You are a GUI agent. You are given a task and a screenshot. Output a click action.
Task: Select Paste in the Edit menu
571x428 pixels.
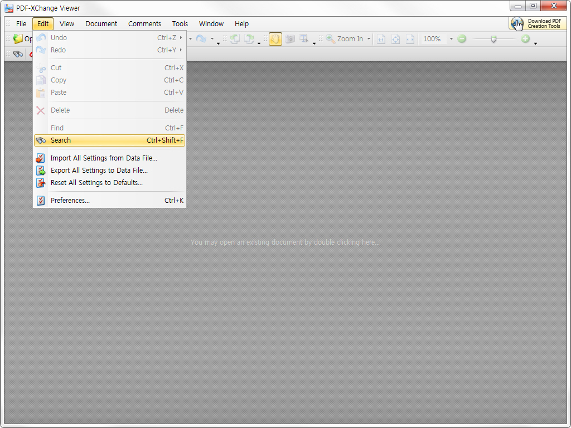point(110,93)
